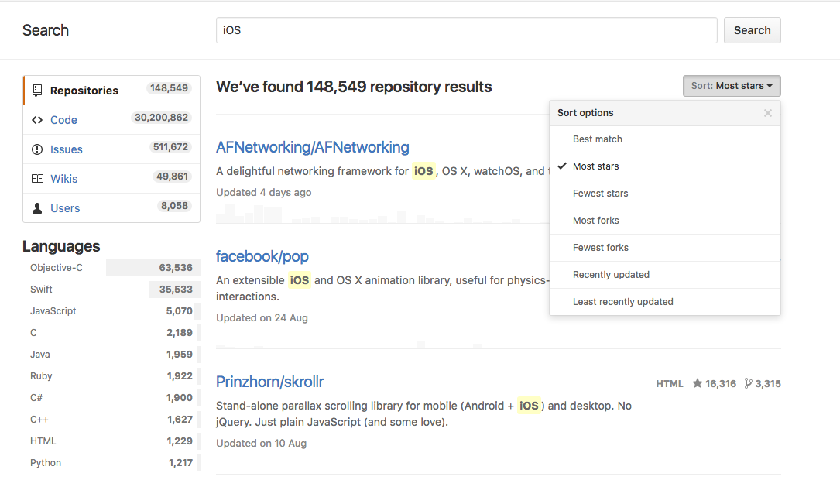840x480 pixels.
Task: Filter by Ruby language
Action: (111, 376)
